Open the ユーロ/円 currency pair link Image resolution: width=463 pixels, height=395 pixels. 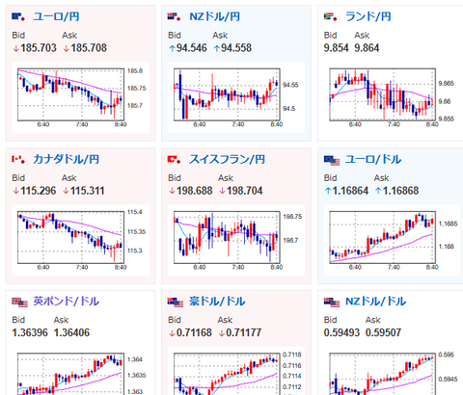tap(56, 16)
